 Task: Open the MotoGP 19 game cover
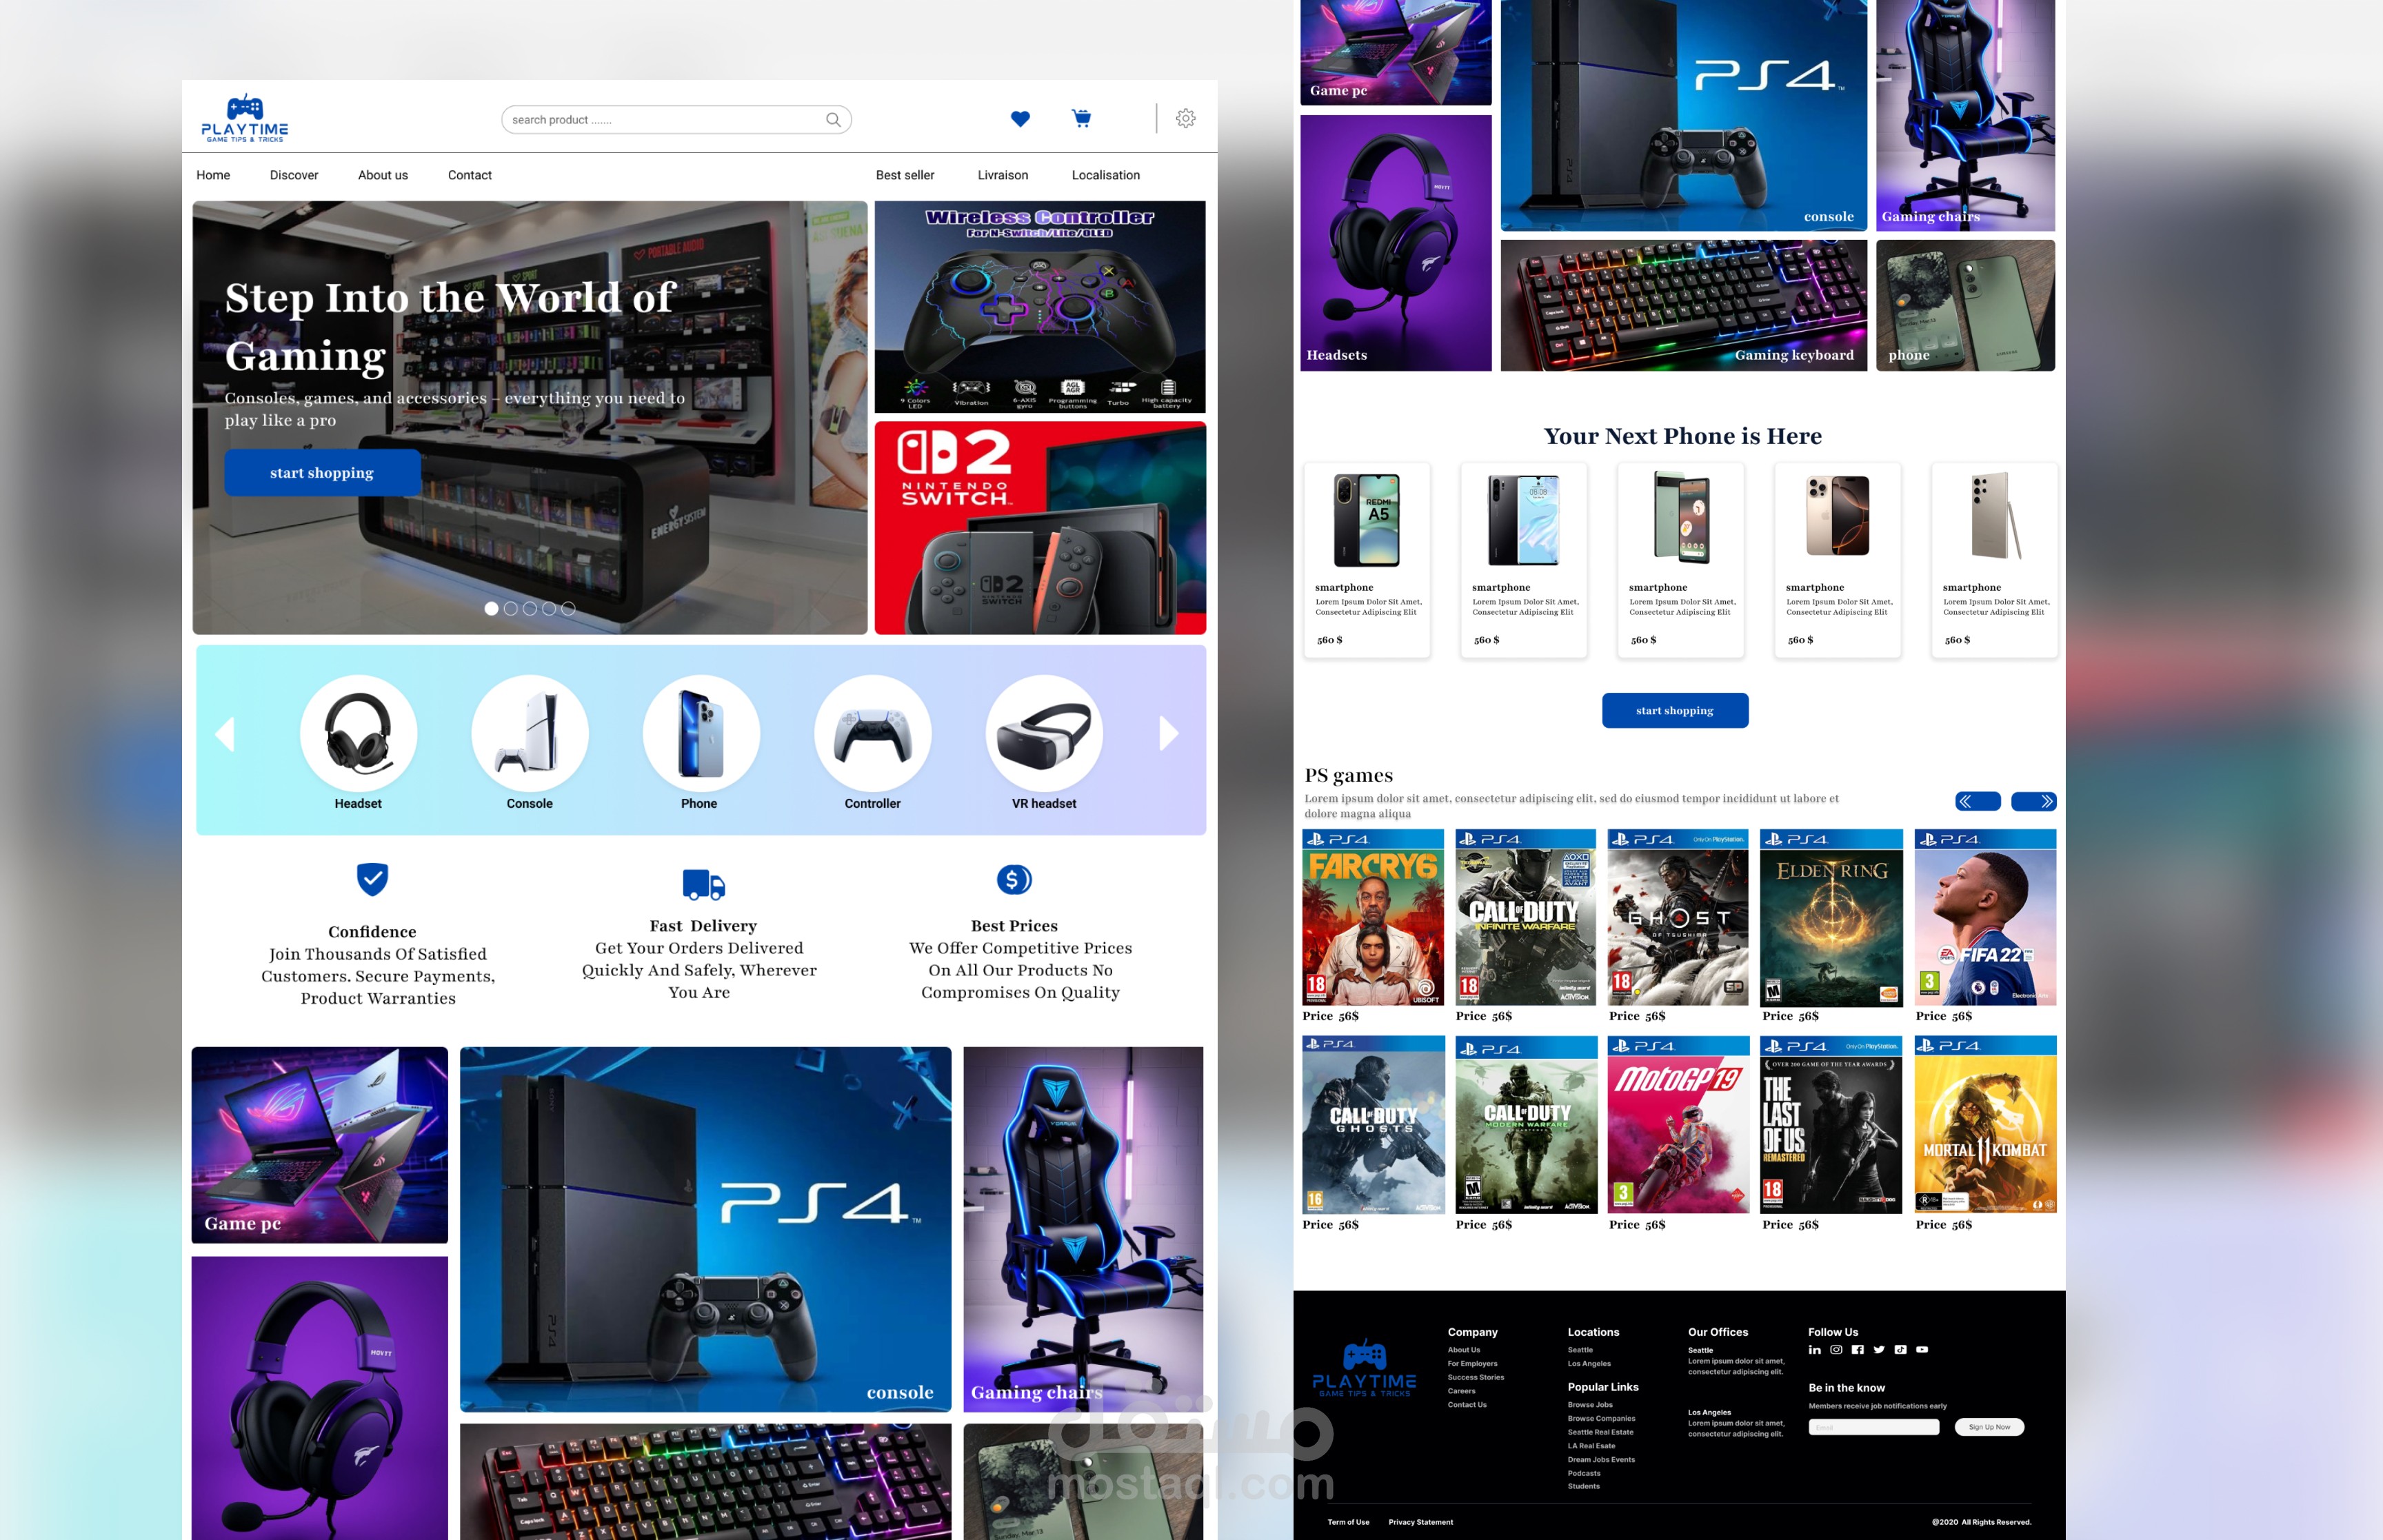point(1678,1125)
